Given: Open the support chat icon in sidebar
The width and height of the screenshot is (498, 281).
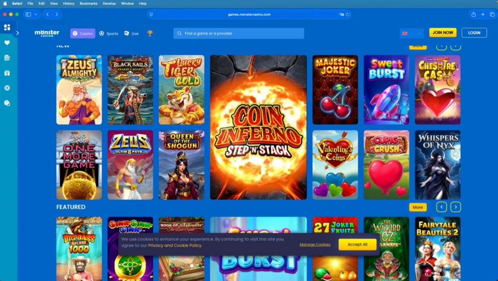Looking at the screenshot, I should click(x=7, y=103).
